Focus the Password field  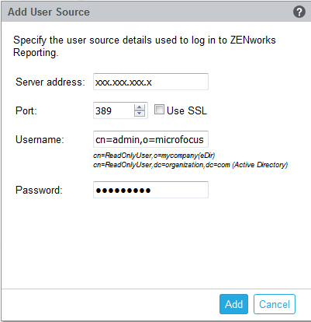[150, 190]
